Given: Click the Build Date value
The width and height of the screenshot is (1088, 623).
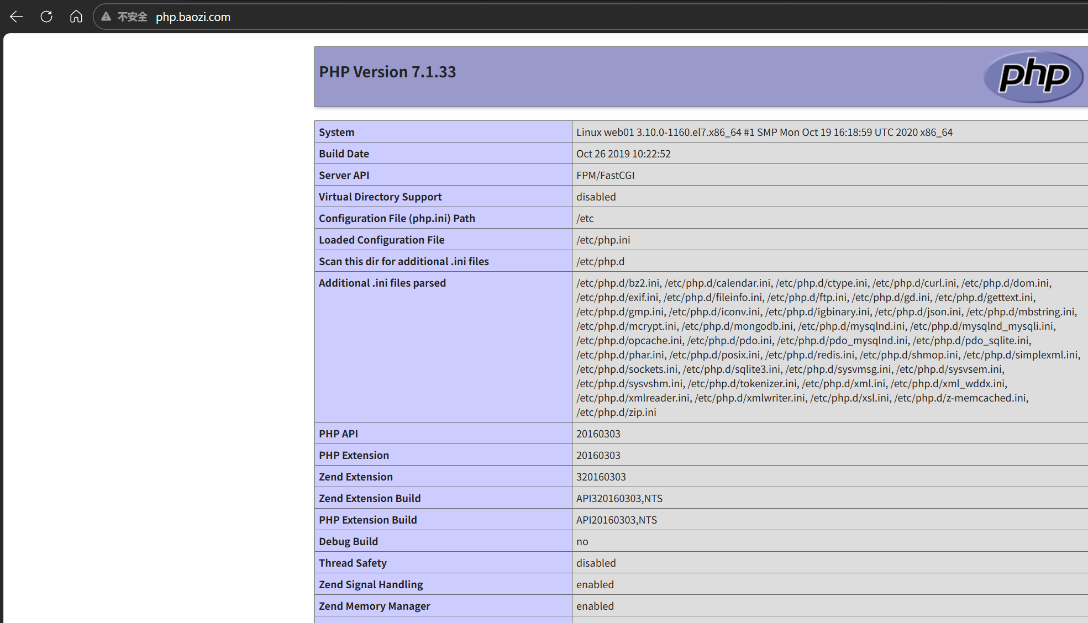Looking at the screenshot, I should coord(623,154).
